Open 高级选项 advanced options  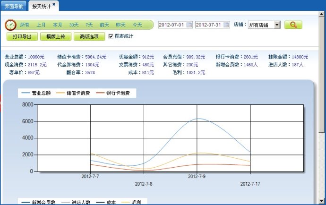coord(89,36)
